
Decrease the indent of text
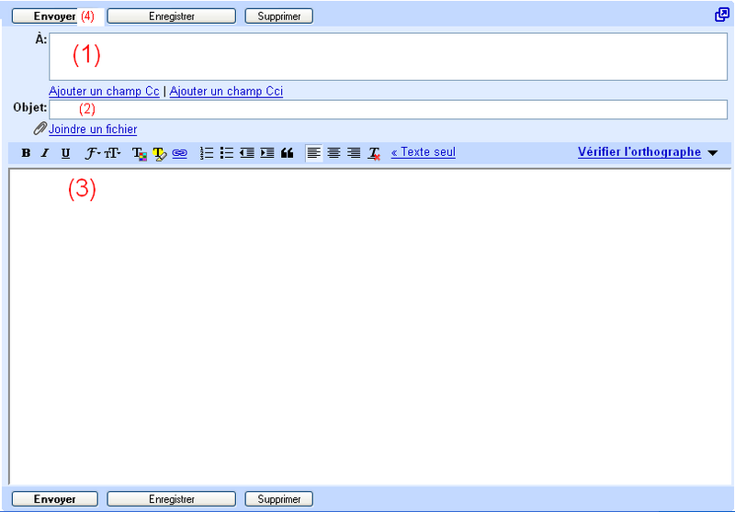pos(247,152)
